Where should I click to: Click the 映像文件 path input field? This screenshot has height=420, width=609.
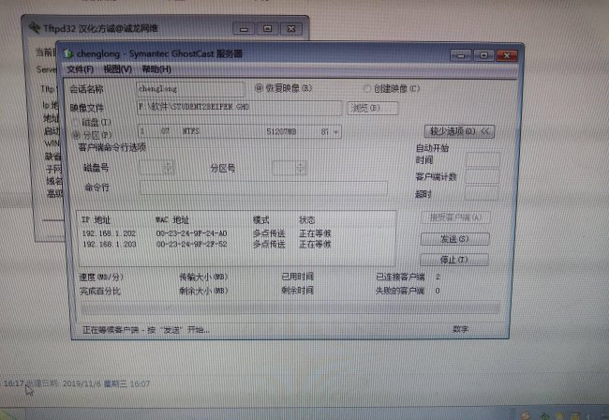(239, 107)
